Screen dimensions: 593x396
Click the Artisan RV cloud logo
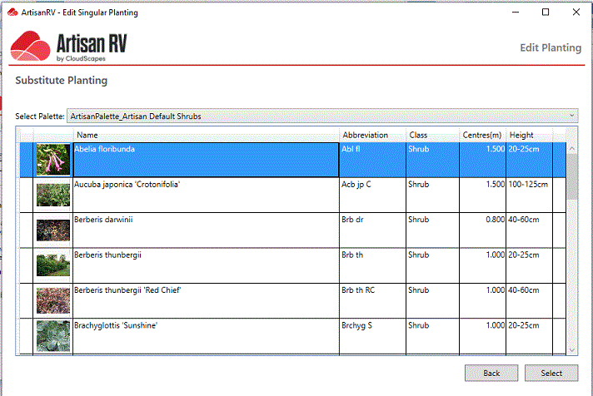tap(30, 46)
